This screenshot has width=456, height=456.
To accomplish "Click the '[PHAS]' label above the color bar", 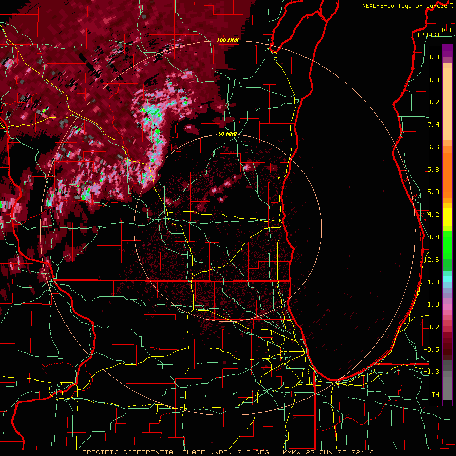I will (x=428, y=35).
